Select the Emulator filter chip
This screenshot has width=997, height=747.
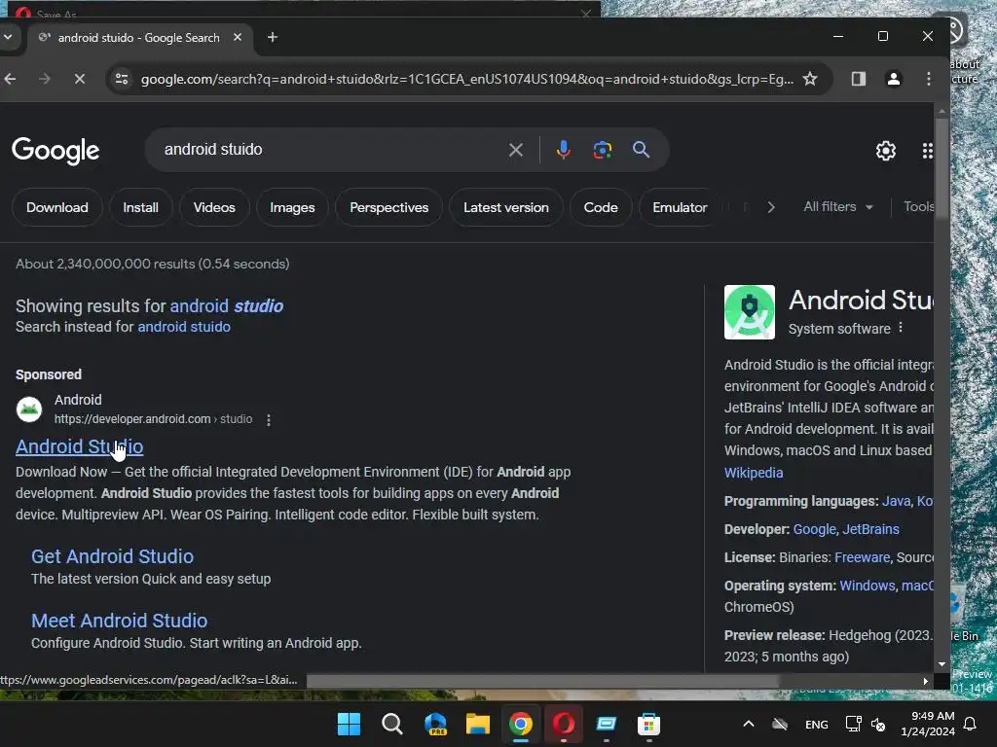pyautogui.click(x=680, y=208)
